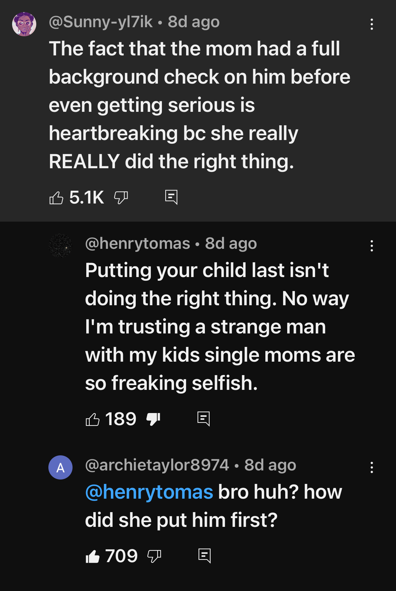The height and width of the screenshot is (591, 396).
Task: Reply to the @Sunny-yl7ik comment
Action: (171, 197)
